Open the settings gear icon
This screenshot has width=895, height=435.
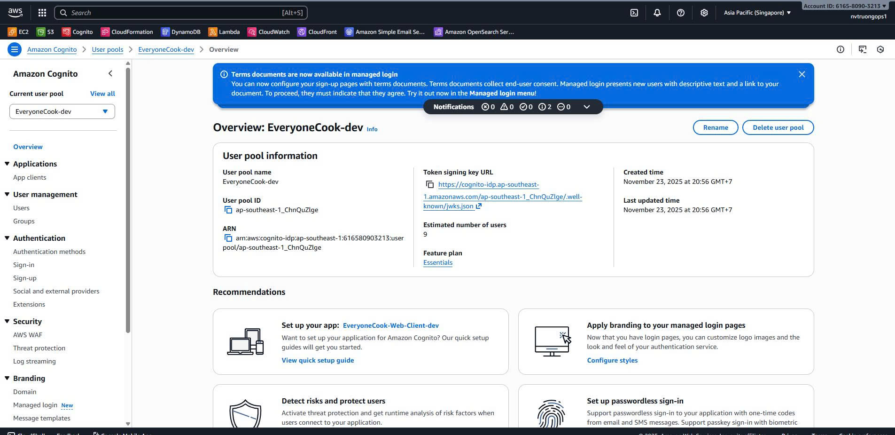click(704, 13)
